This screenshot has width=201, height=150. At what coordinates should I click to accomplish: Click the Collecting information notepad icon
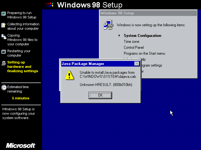[3, 25]
